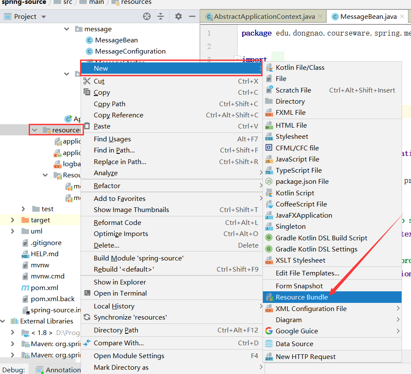
Task: Select Find Usages entry
Action: (x=172, y=139)
